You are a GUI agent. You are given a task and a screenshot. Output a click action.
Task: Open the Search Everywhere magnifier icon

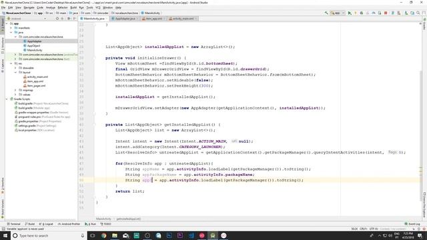click(418, 13)
